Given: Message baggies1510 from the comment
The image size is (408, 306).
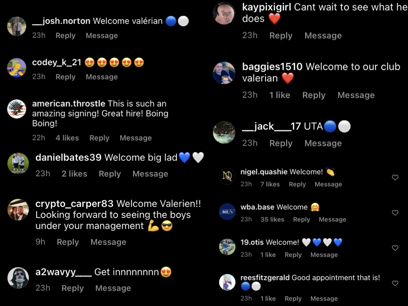Looking at the screenshot, I should pyautogui.click(x=356, y=95).
